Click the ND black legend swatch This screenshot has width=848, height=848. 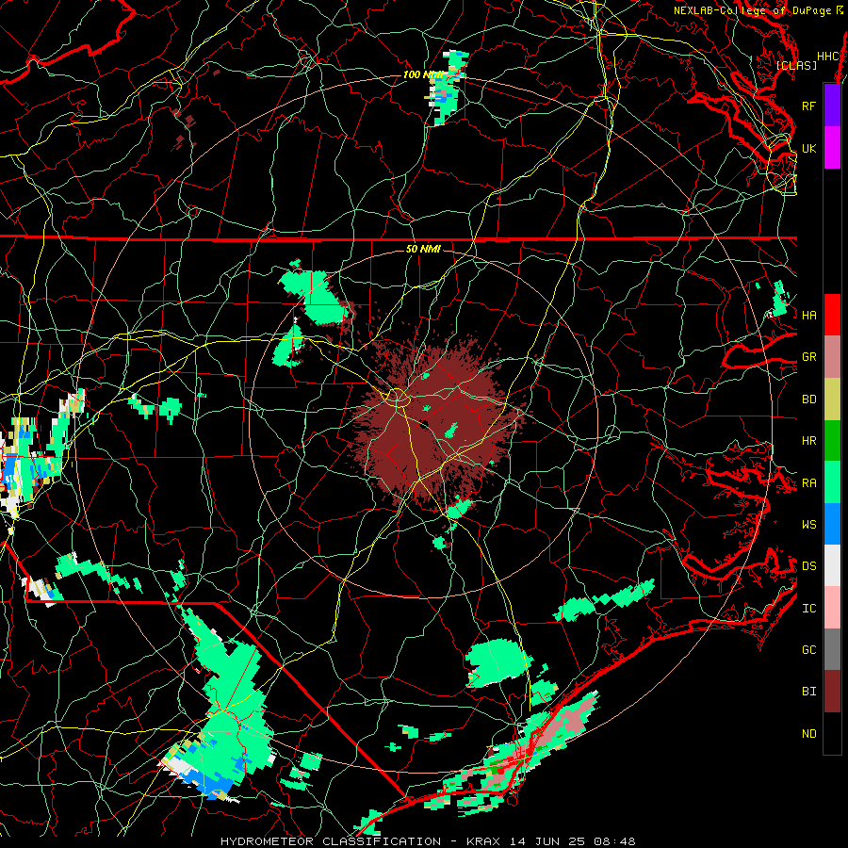tap(832, 733)
